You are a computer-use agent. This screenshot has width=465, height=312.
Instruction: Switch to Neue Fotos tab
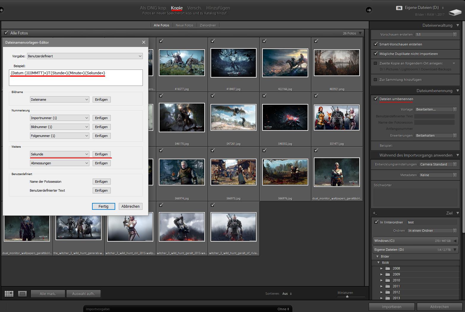184,25
